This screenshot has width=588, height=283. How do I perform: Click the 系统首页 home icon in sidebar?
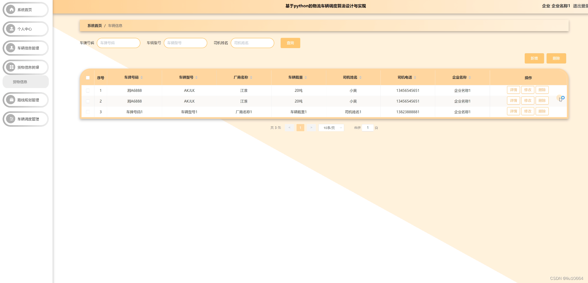[12, 9]
